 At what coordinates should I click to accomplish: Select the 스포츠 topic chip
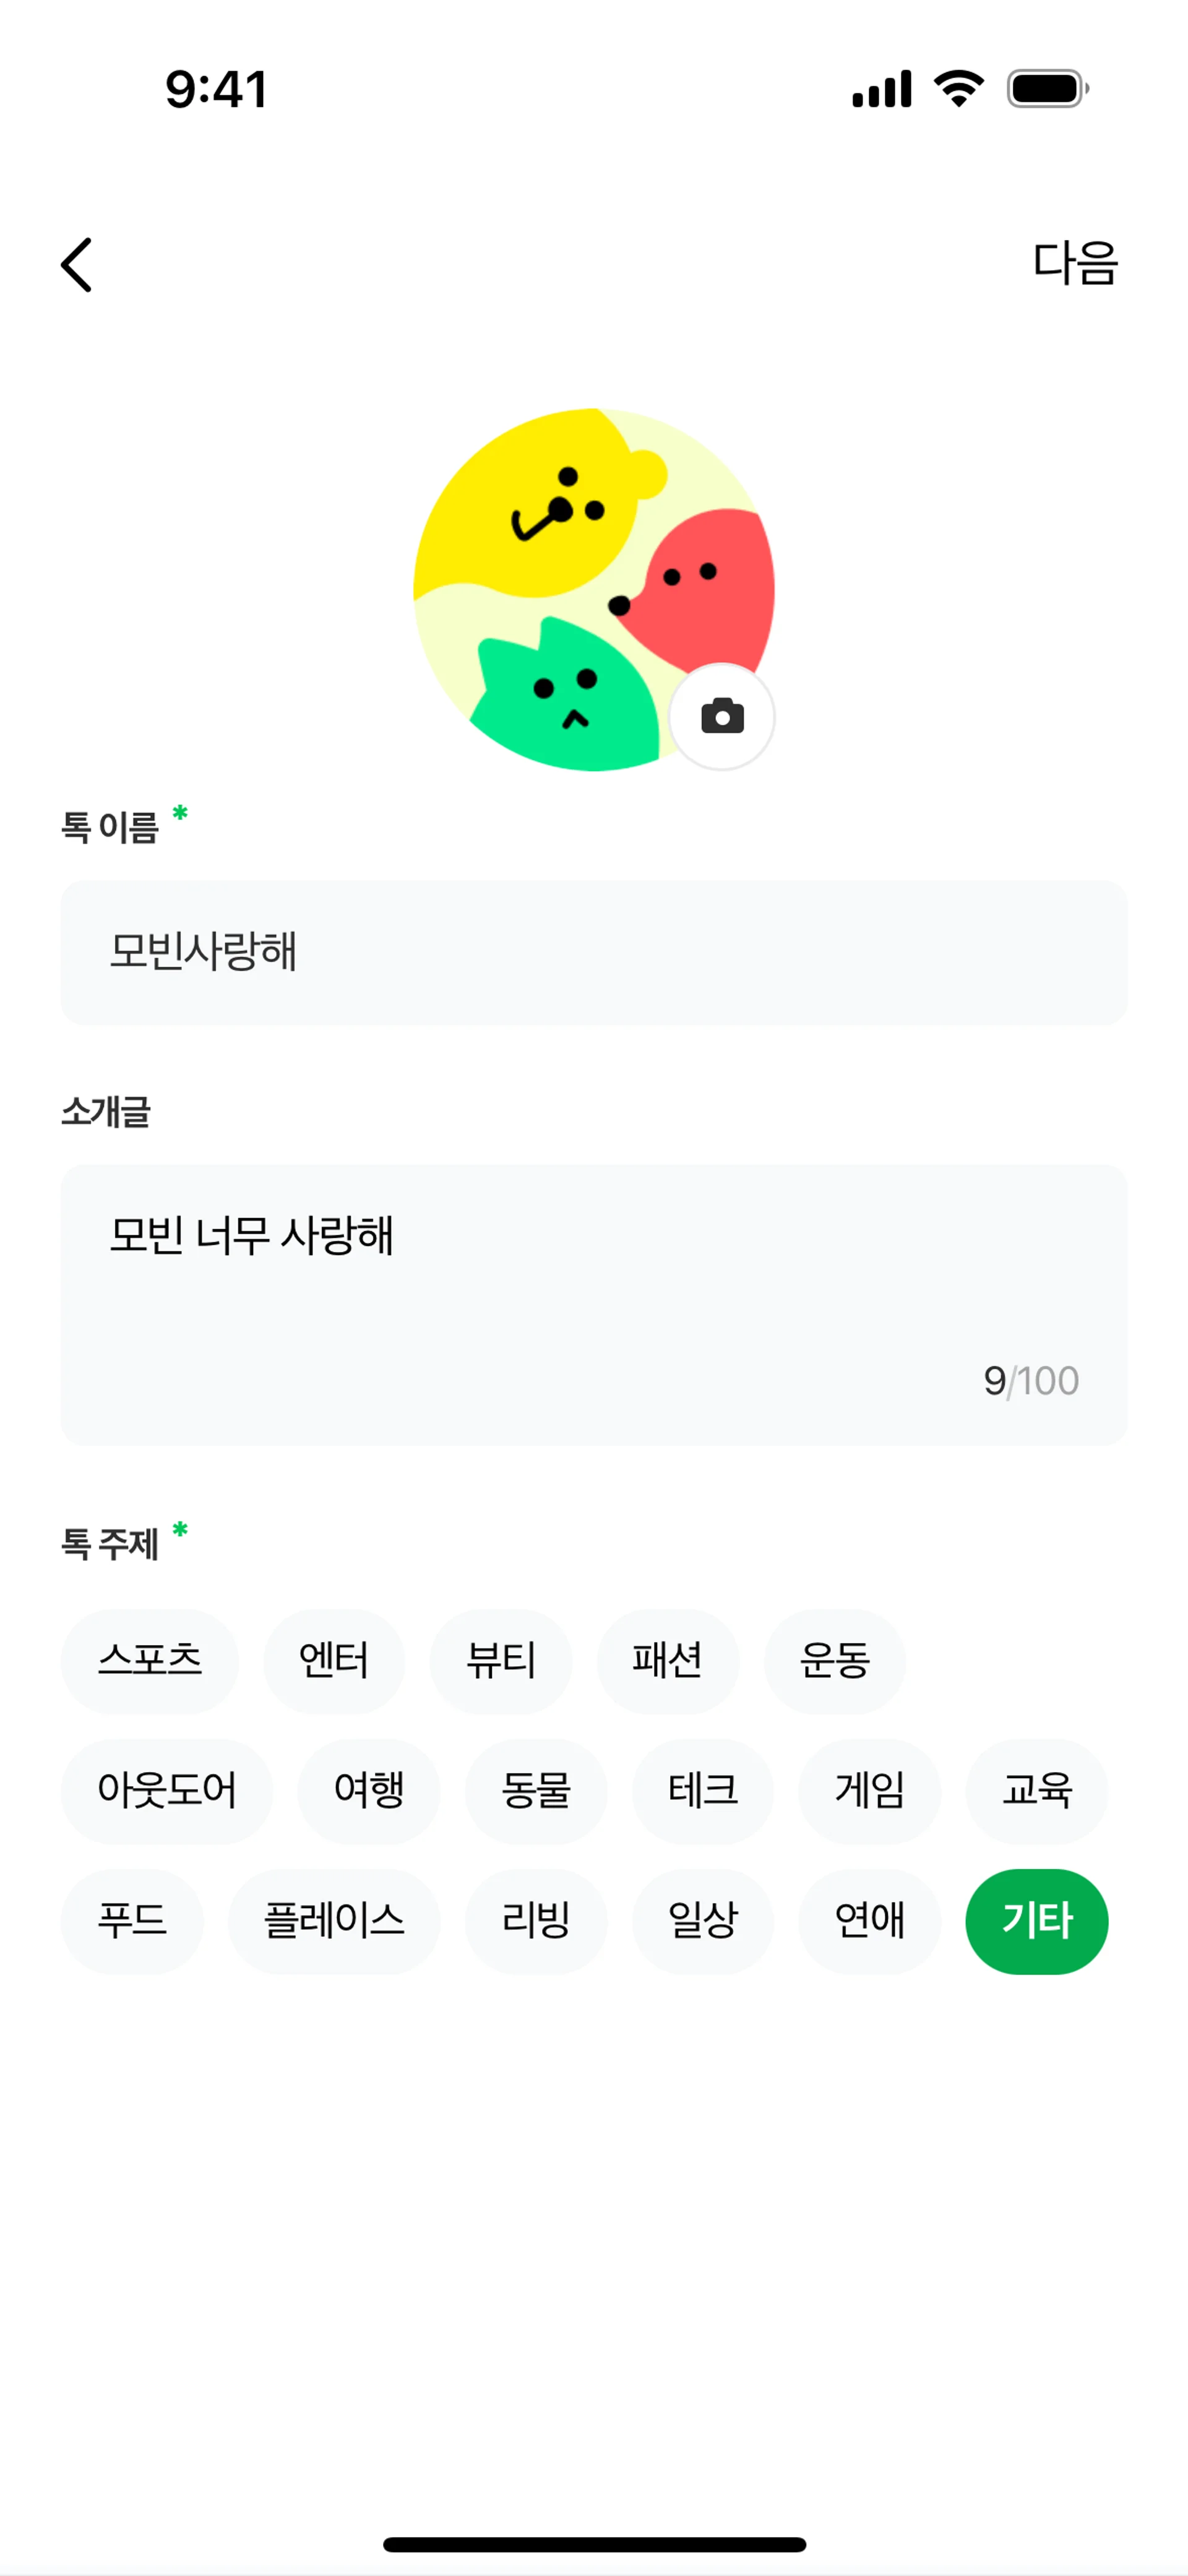150,1661
